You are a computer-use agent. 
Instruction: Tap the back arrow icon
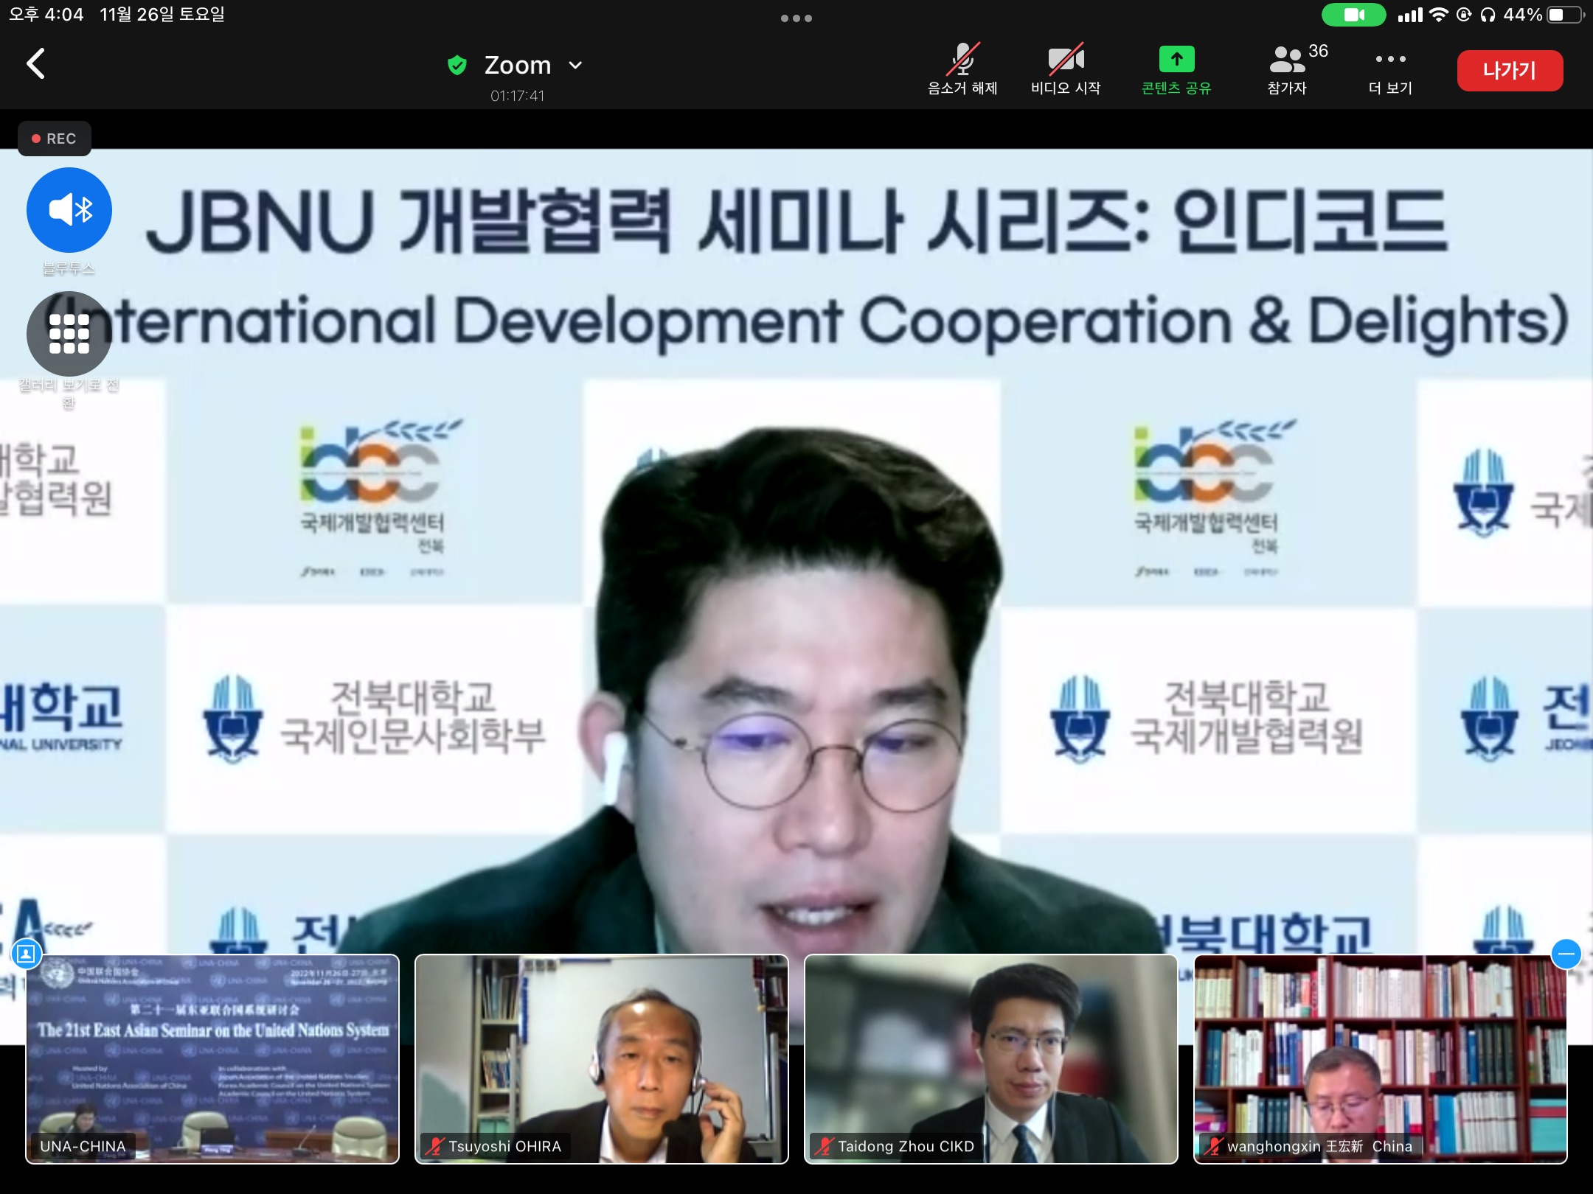click(35, 64)
